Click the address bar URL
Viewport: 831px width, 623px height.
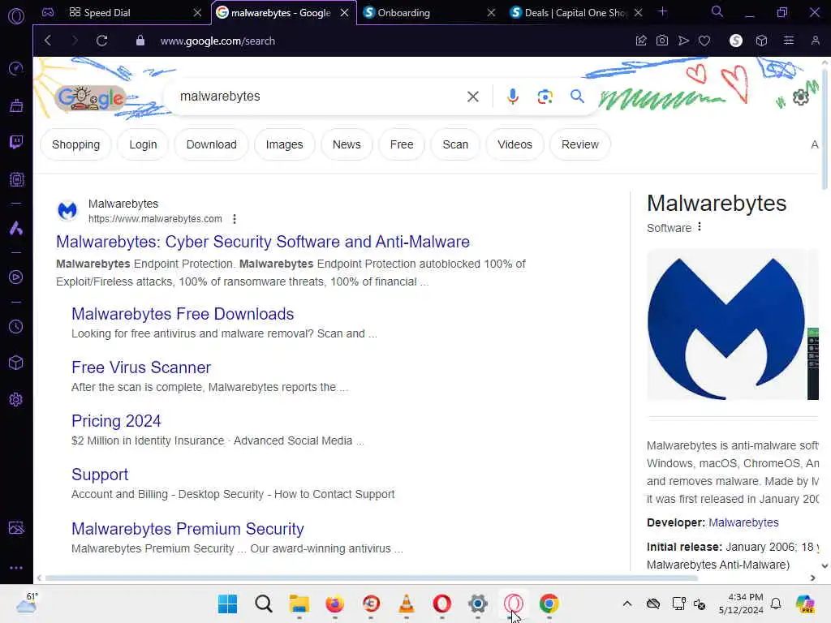tap(217, 41)
